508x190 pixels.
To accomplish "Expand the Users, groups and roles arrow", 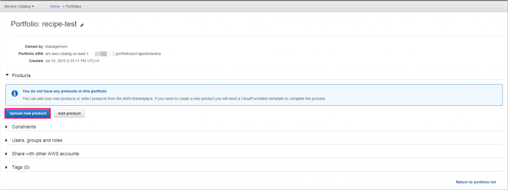I will 6,140.
